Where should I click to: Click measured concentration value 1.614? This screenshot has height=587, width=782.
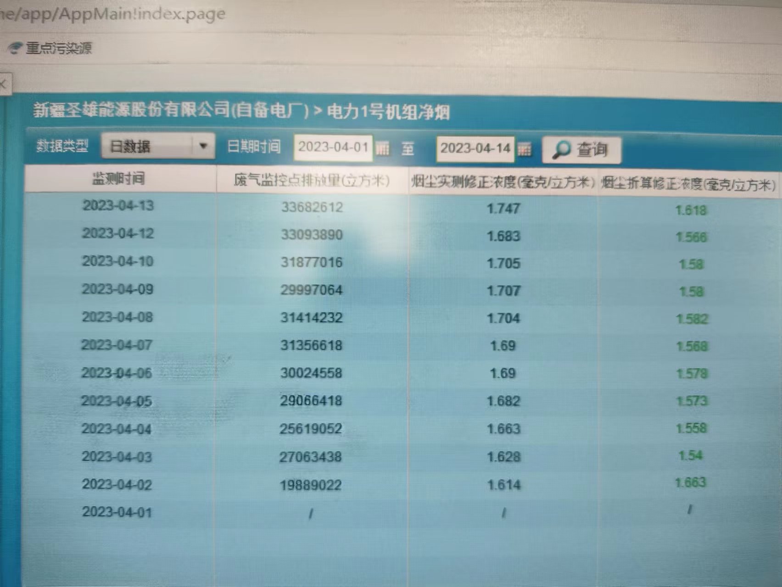(x=504, y=485)
